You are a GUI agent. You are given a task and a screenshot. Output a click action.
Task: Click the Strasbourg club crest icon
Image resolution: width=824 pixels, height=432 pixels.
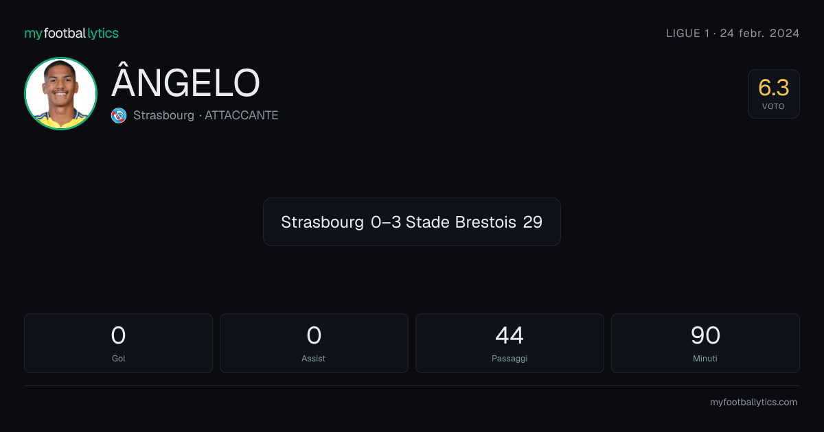[119, 116]
